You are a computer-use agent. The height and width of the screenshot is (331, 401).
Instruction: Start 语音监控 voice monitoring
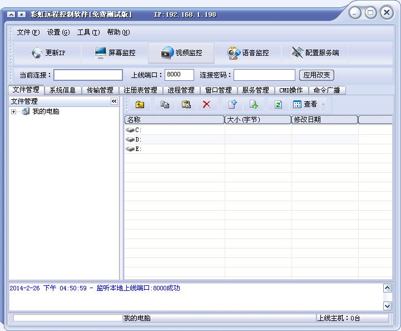tap(248, 53)
